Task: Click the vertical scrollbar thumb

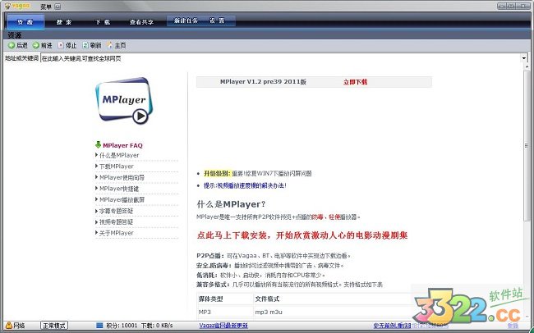Action: coord(527,145)
